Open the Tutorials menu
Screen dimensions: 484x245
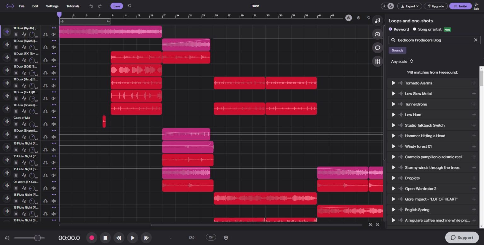click(x=73, y=6)
